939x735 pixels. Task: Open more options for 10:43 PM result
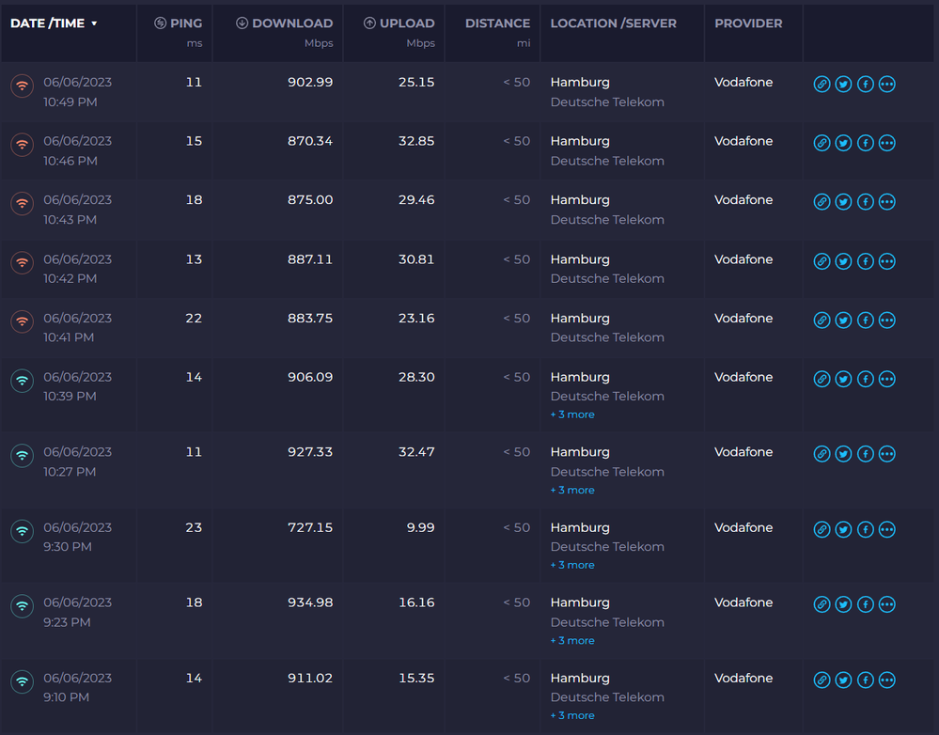pos(887,202)
